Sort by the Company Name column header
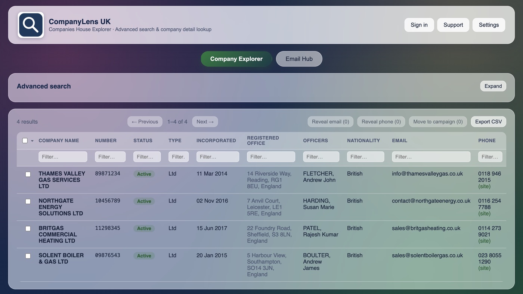 (59, 141)
